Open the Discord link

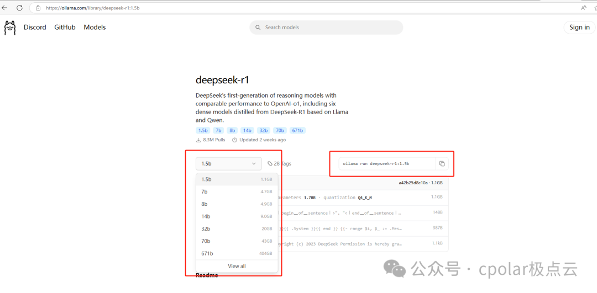pyautogui.click(x=35, y=28)
